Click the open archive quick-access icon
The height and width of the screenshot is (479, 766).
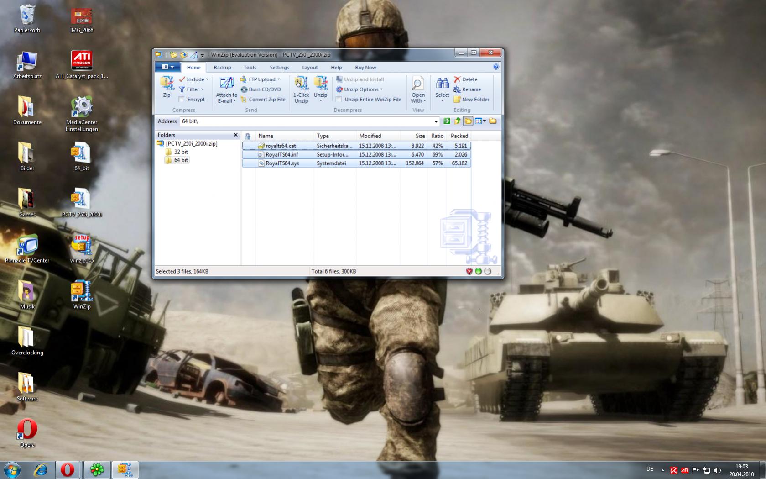click(183, 55)
